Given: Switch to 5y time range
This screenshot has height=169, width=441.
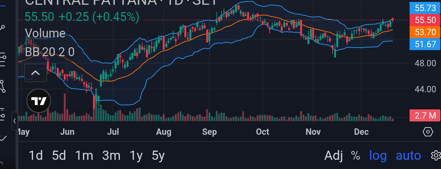Looking at the screenshot, I should [158, 155].
